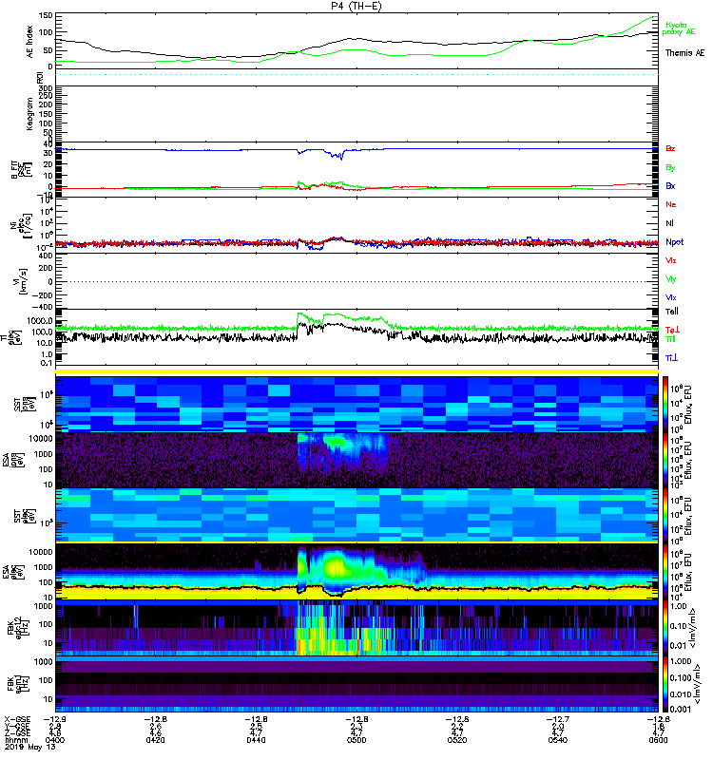Click the plot title P4 (TH-E)
The width and height of the screenshot is (713, 760).
tap(356, 6)
